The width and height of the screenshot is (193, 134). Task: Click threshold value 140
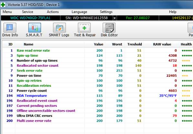138,66
